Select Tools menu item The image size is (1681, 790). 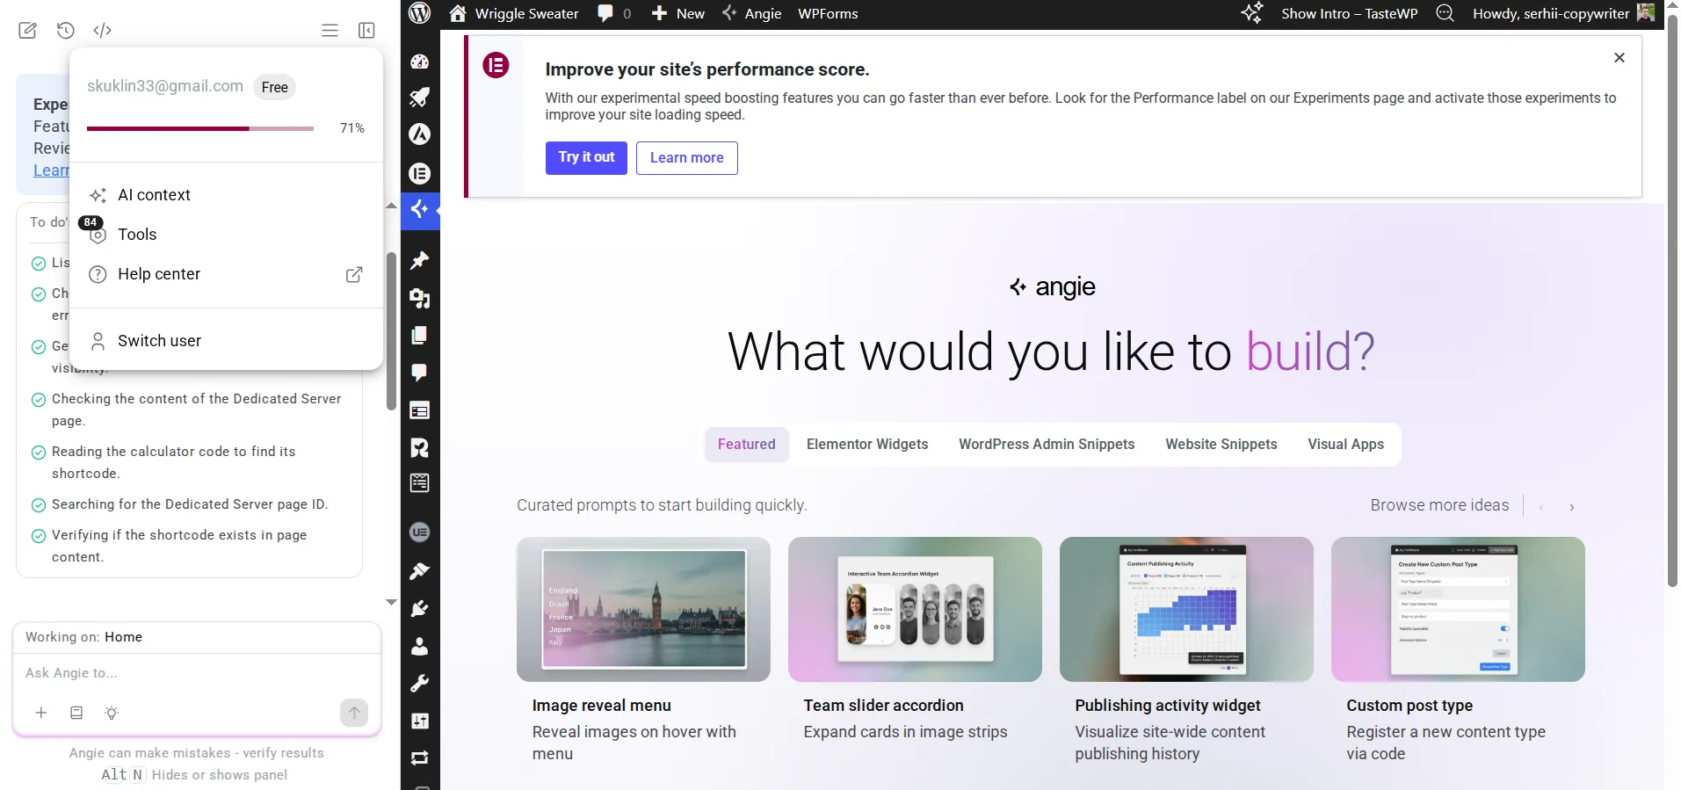[226, 235]
